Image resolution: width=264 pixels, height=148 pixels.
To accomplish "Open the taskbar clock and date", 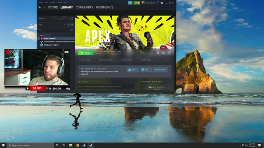I will [x=252, y=145].
